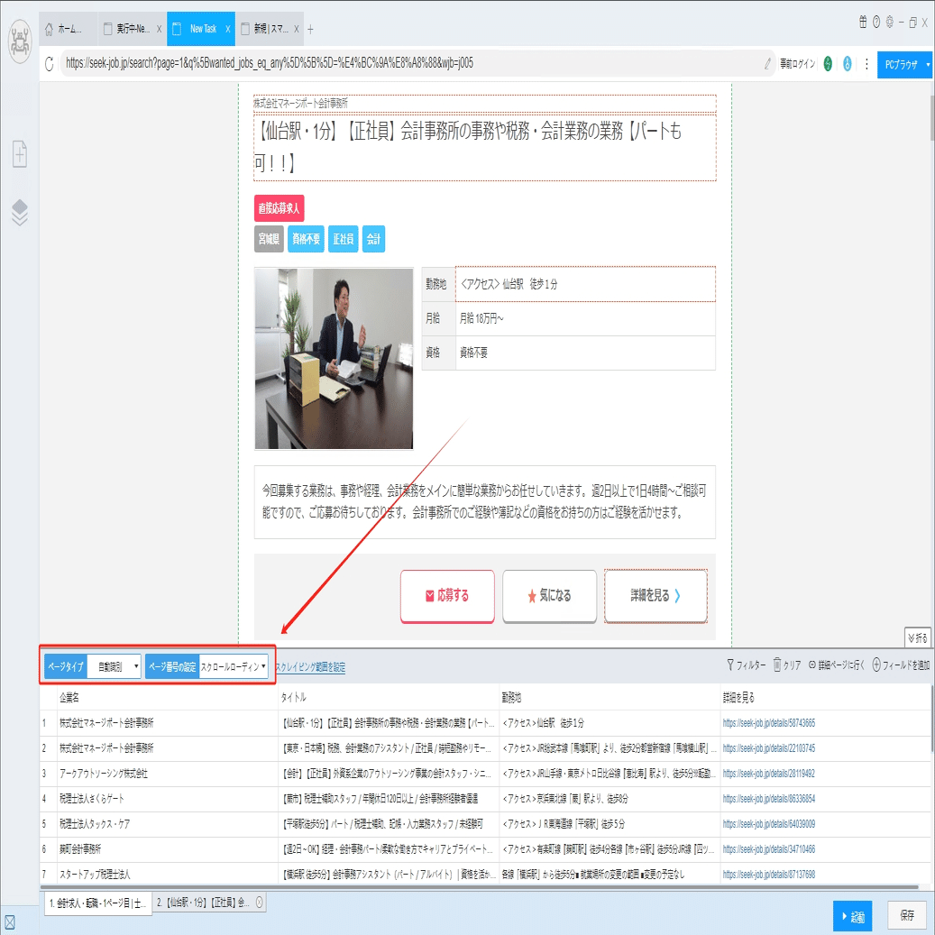Click フィールドを追加 plus button

[901, 665]
